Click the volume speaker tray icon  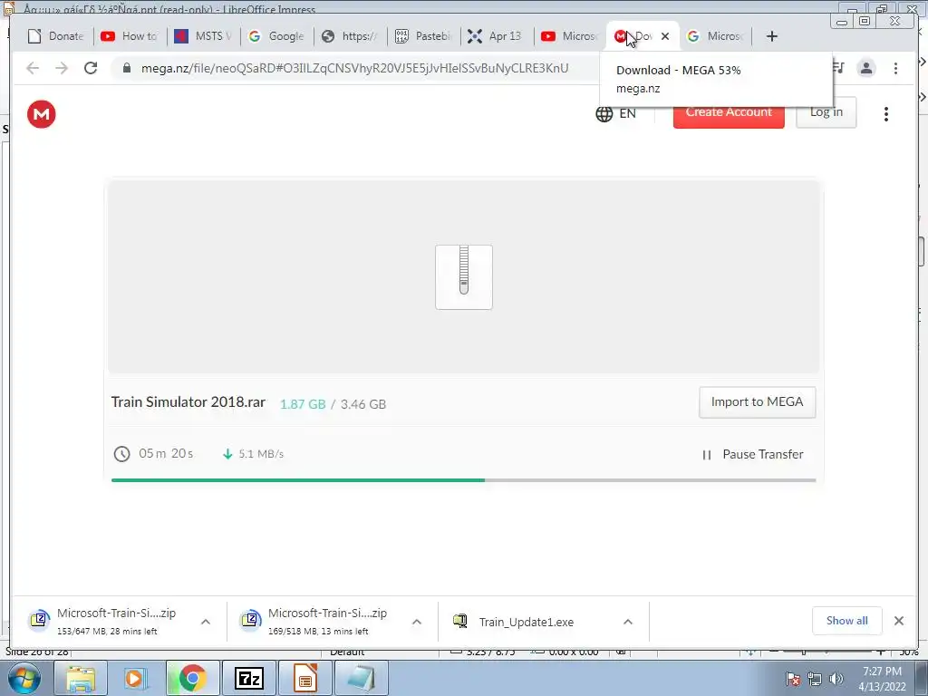(x=836, y=679)
